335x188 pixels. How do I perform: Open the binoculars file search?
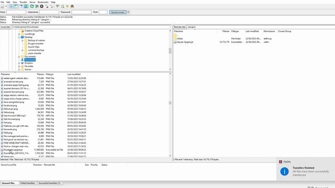[72, 6]
